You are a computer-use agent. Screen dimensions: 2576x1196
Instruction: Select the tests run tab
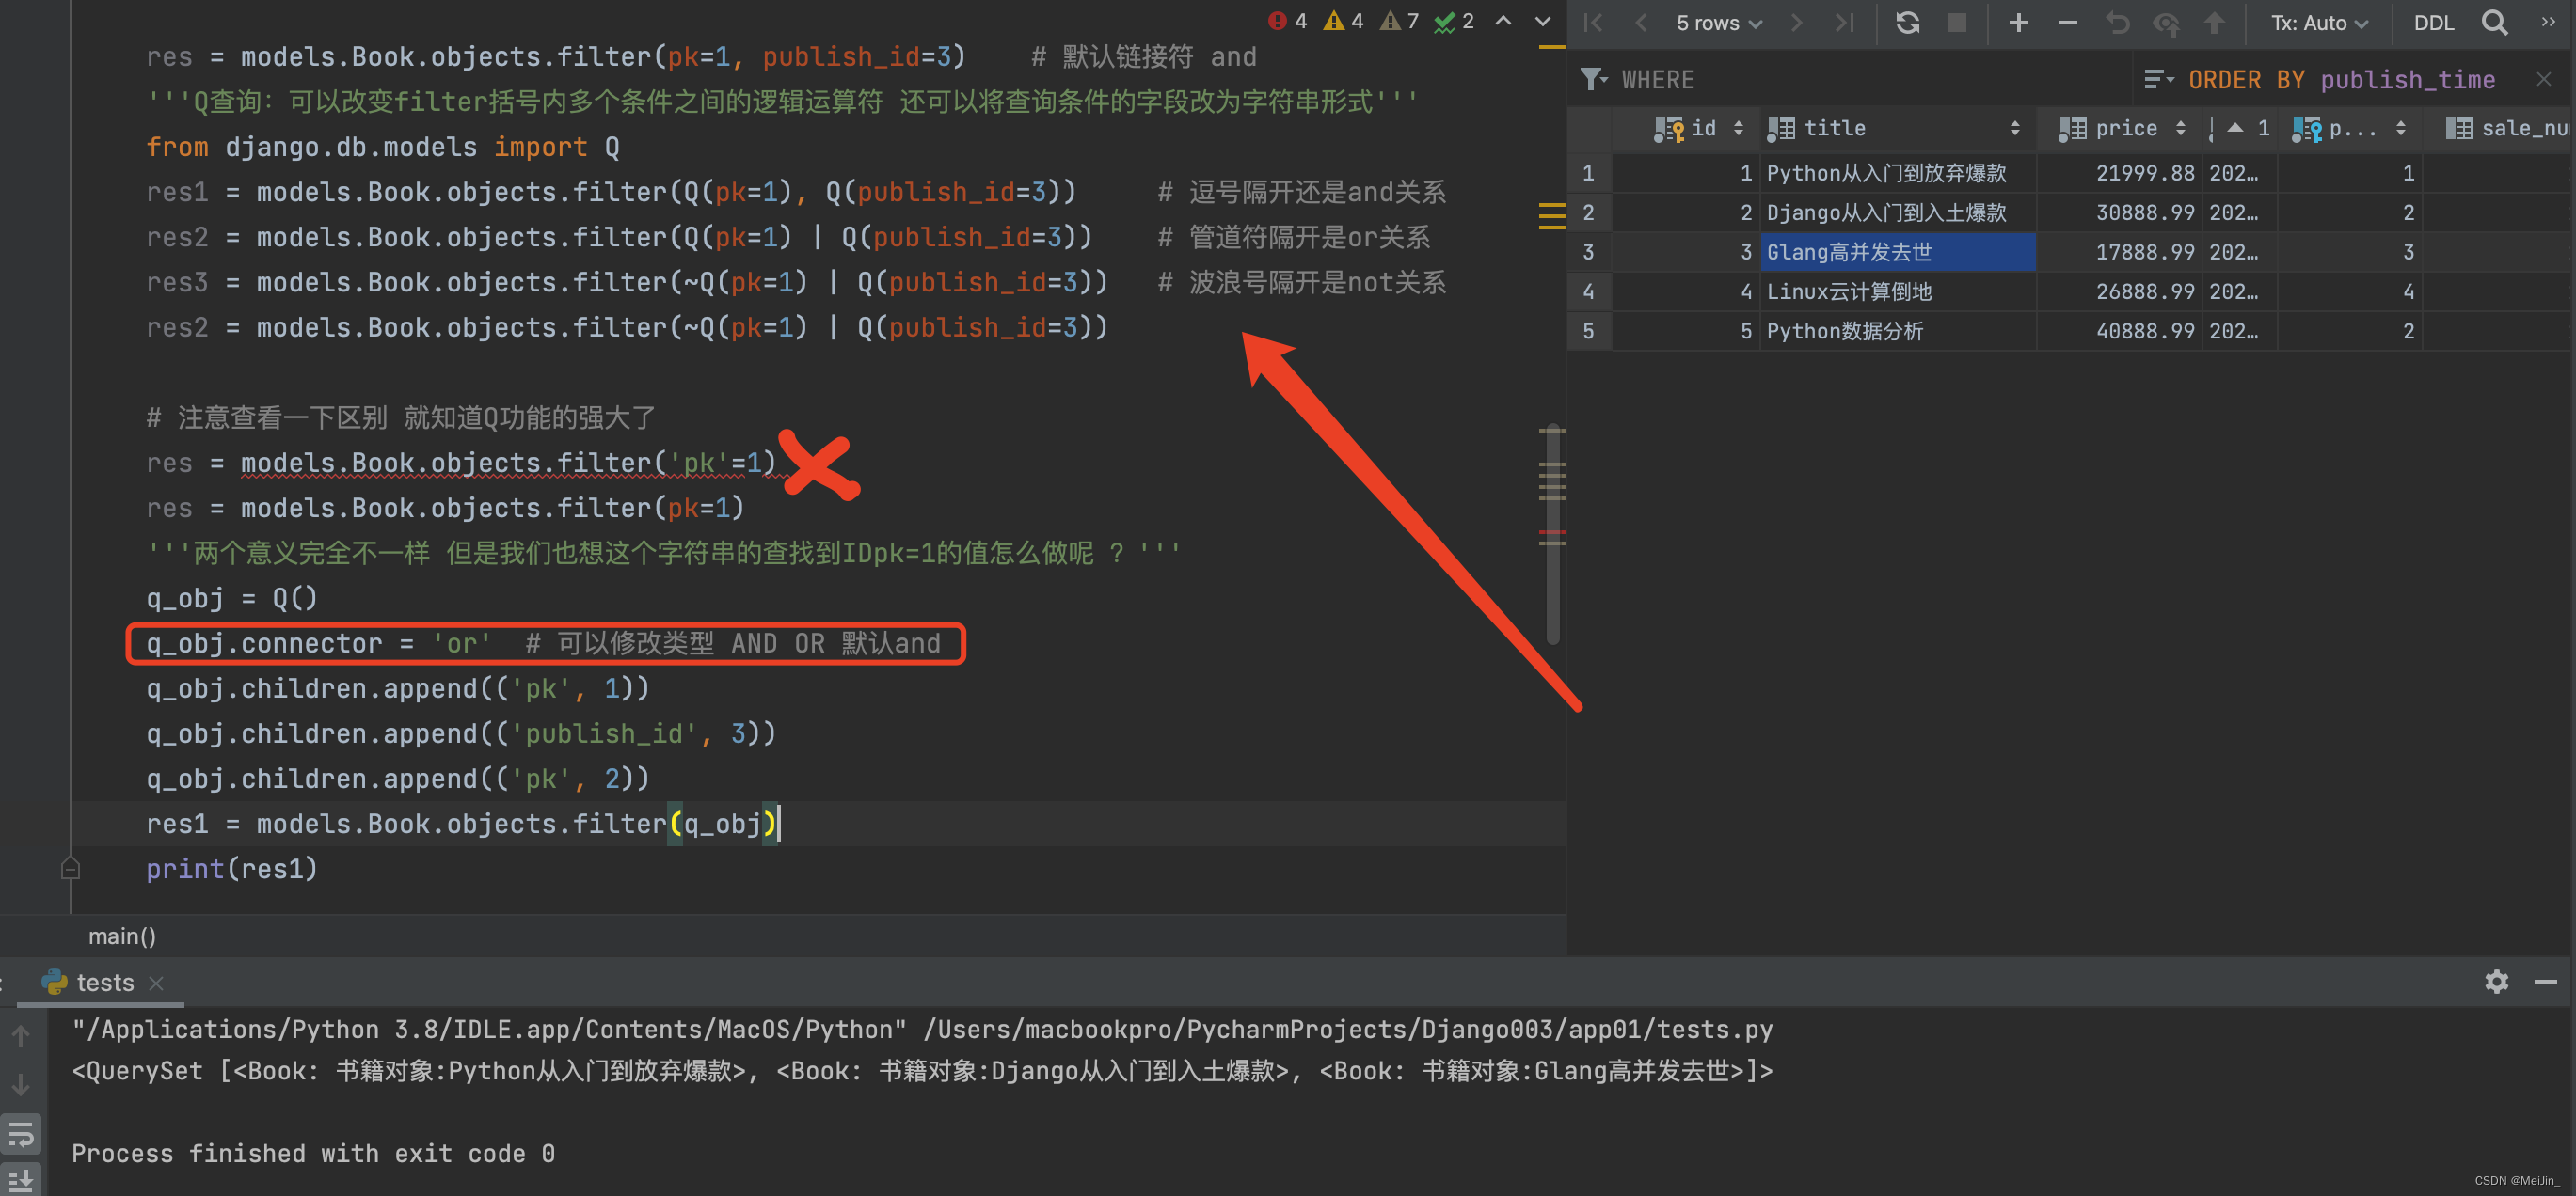104,983
